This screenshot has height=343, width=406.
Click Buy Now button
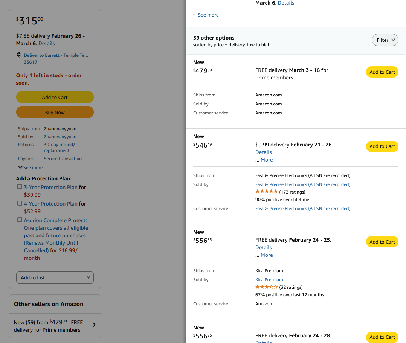point(55,112)
